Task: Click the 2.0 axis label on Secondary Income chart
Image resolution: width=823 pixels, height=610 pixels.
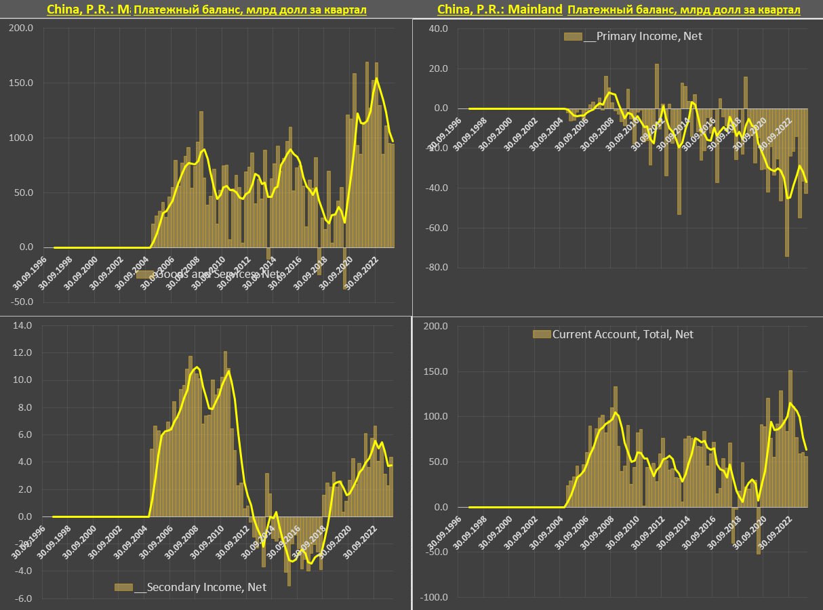Action: pyautogui.click(x=25, y=489)
